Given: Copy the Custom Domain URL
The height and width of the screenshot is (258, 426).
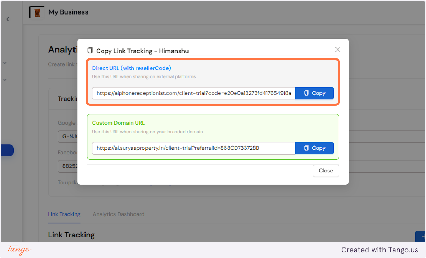Looking at the screenshot, I should (x=315, y=148).
